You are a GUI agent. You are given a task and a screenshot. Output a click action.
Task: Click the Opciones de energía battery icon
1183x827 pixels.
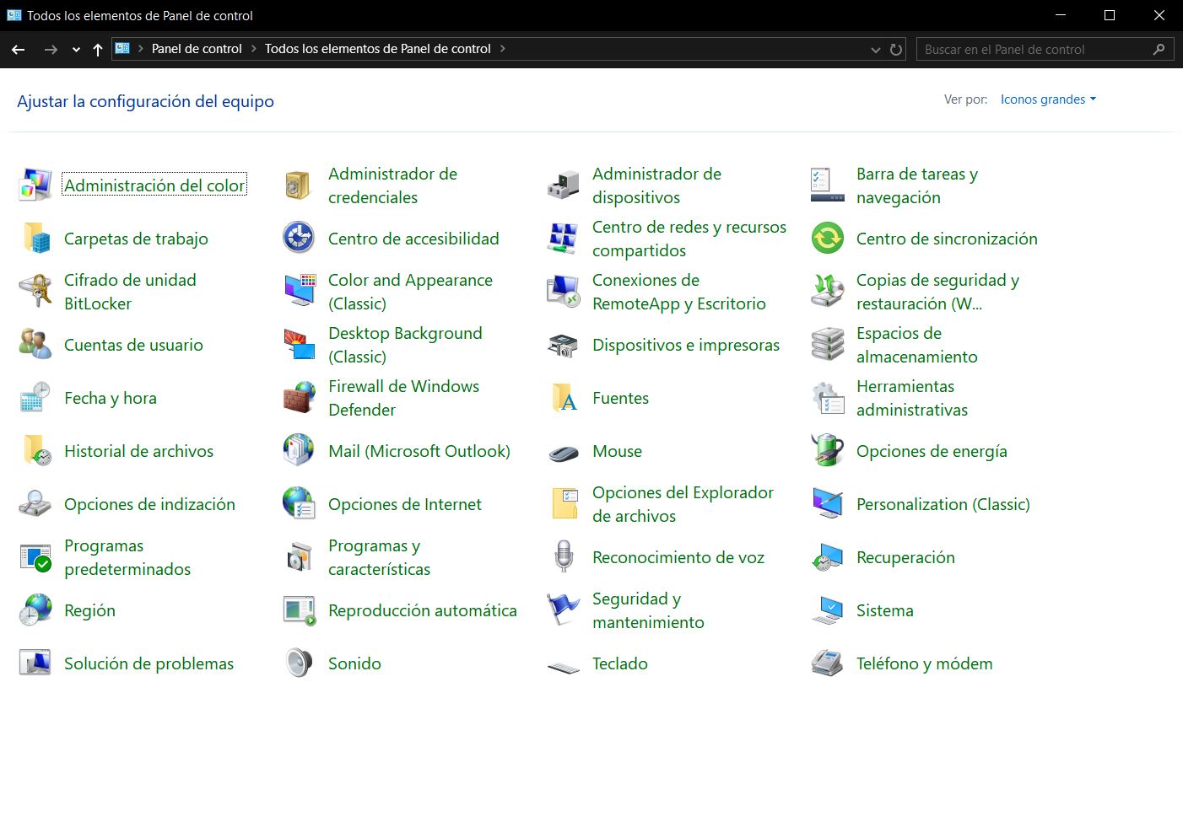[827, 451]
